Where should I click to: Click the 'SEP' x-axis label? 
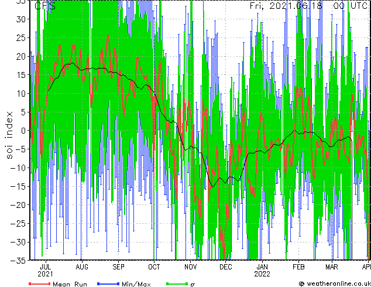tap(118, 267)
